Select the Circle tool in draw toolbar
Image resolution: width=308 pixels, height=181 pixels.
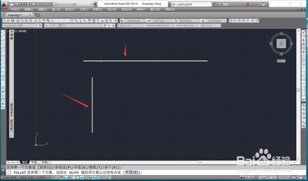point(3,56)
